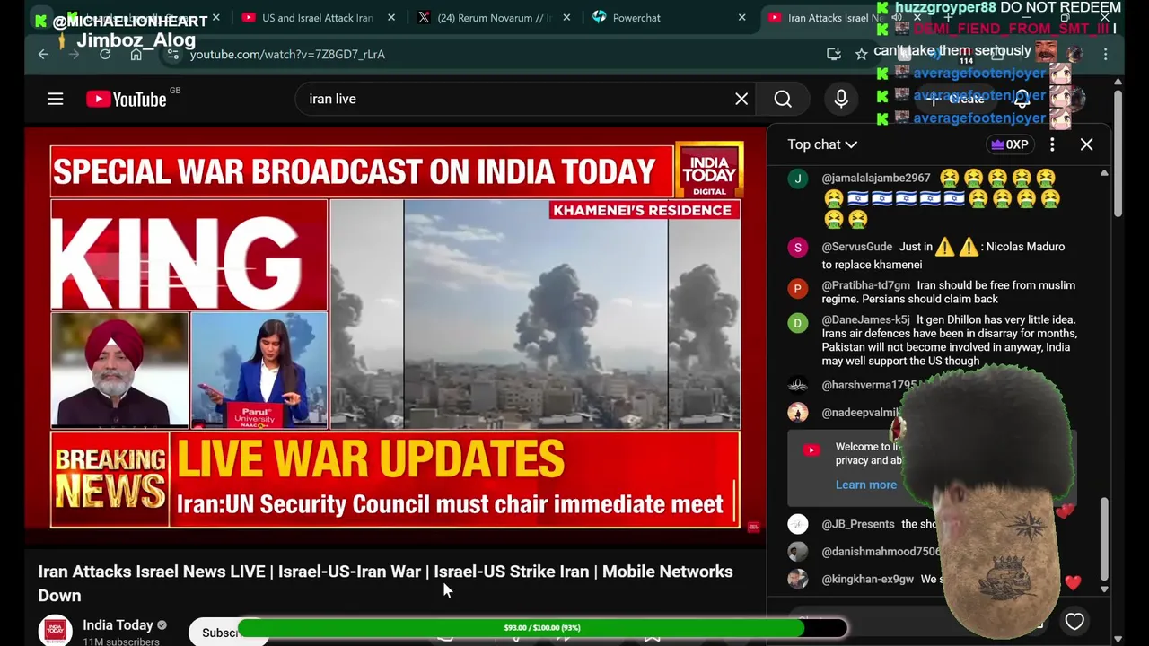Clear the search box with the X
The width and height of the screenshot is (1149, 646).
coord(741,99)
